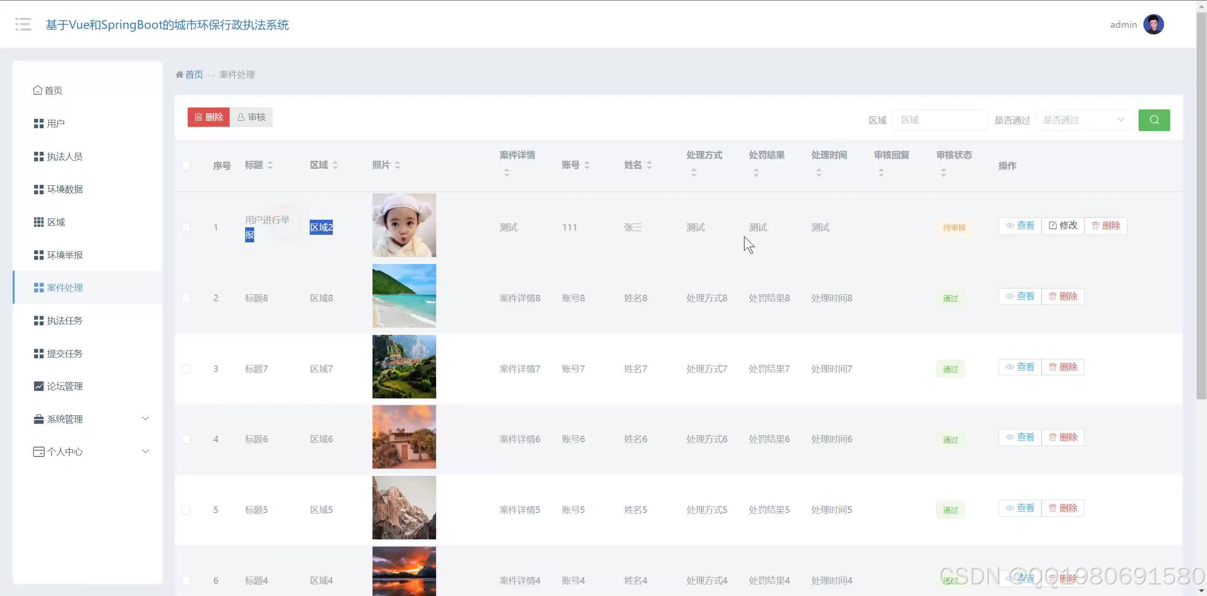Select the checkbox for row 3 标题7
The width and height of the screenshot is (1207, 596).
(186, 369)
